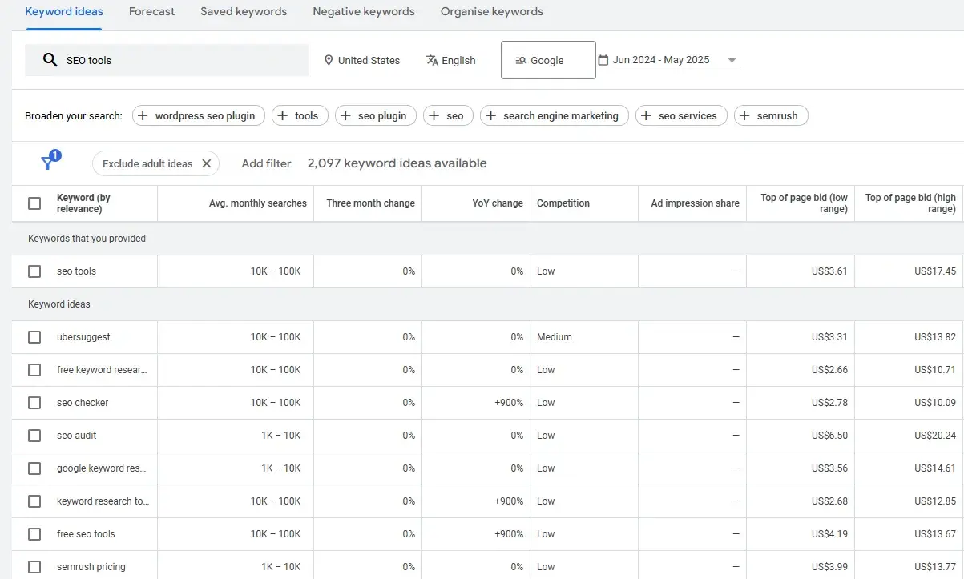Select all keywords via header checkbox
This screenshot has width=964, height=579.
(x=34, y=203)
